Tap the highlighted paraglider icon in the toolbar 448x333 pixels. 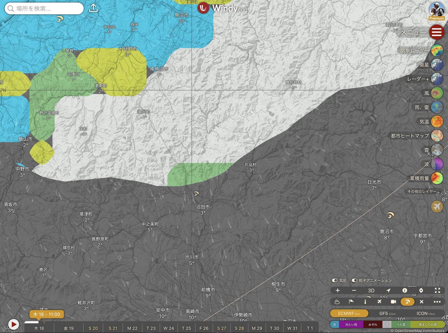pos(407,302)
